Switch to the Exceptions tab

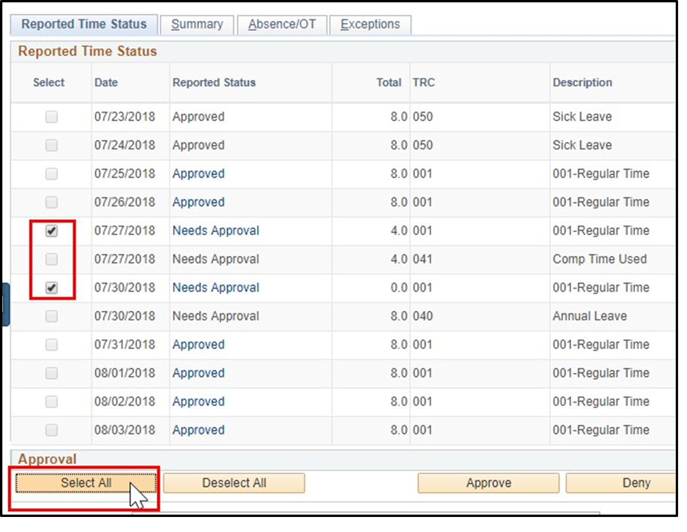tap(371, 24)
